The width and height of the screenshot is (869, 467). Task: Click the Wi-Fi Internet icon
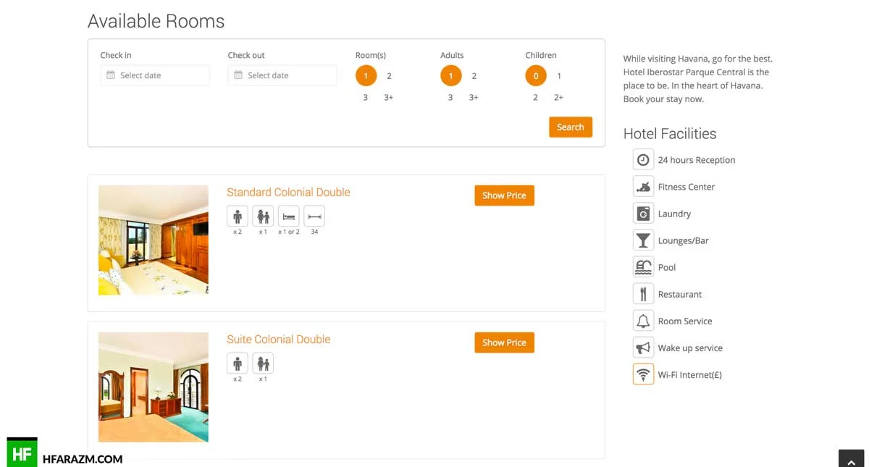click(x=643, y=374)
